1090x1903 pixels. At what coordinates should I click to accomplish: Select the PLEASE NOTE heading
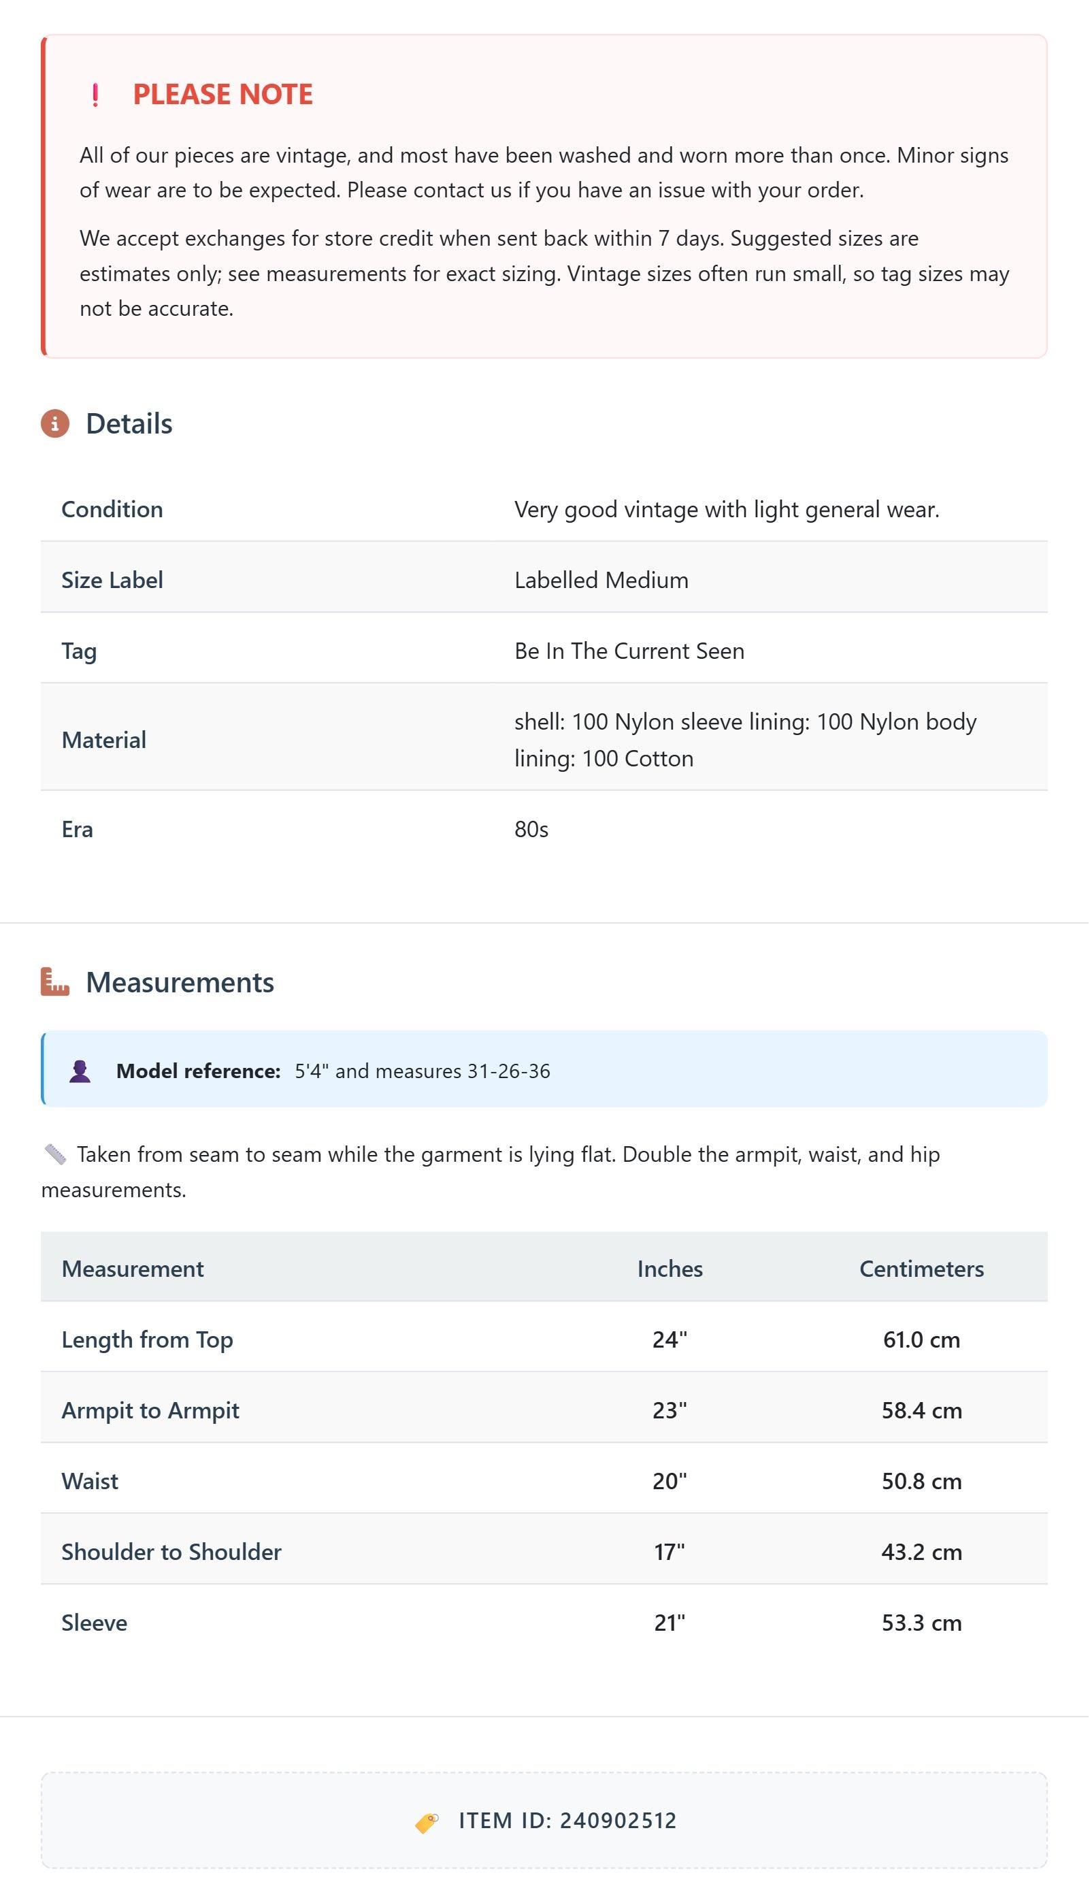[x=223, y=95]
